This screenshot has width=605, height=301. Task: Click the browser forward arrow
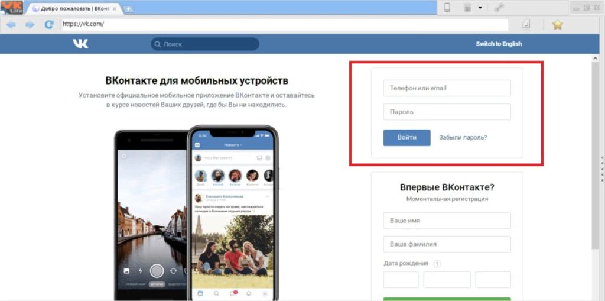[30, 25]
